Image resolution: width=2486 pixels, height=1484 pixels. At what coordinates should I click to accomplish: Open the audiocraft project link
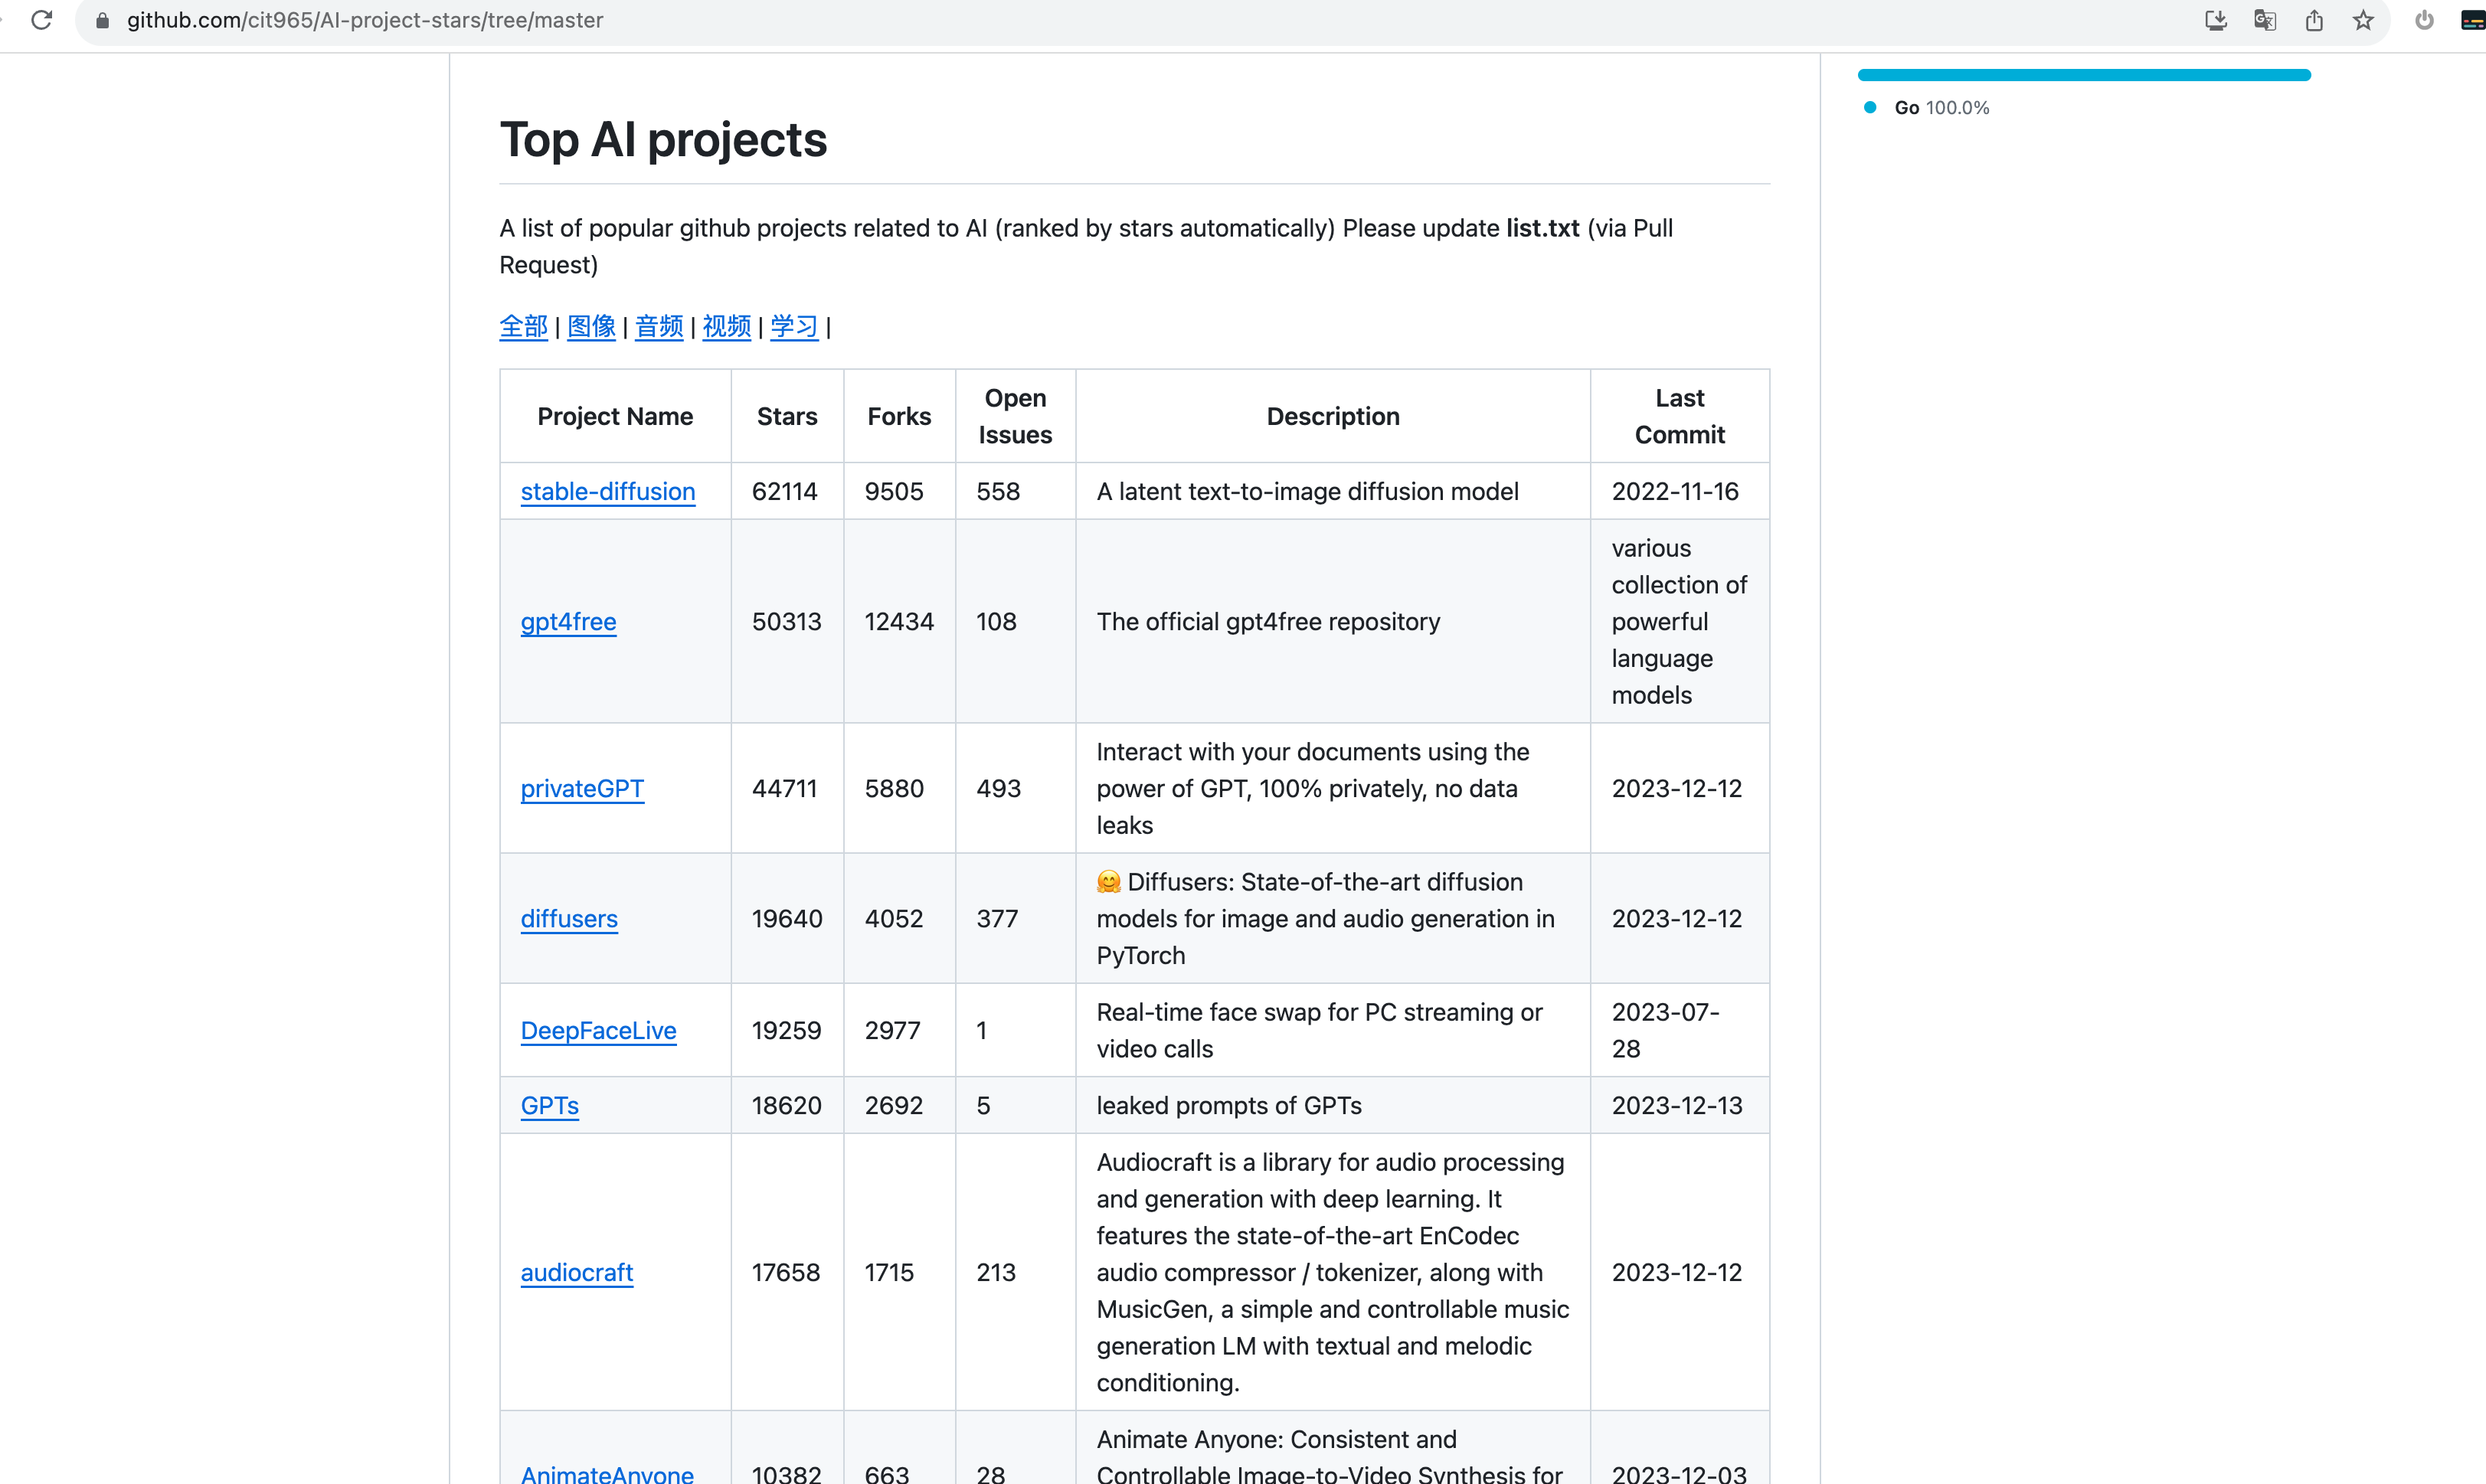[x=576, y=1272]
